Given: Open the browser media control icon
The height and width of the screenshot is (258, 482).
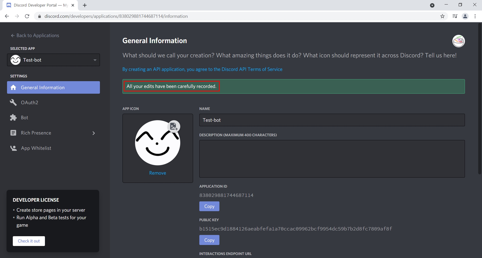Looking at the screenshot, I should coord(455,16).
